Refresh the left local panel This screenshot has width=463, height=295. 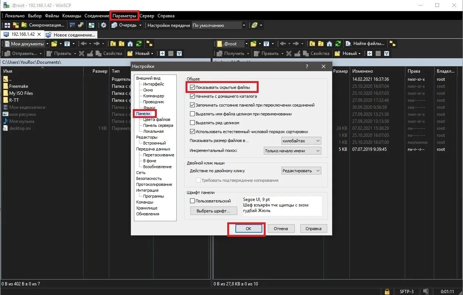[x=139, y=44]
